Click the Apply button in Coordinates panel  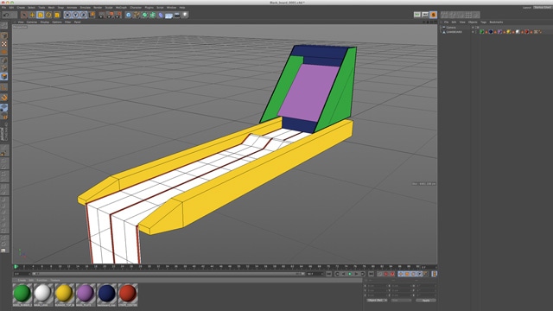[x=426, y=301]
